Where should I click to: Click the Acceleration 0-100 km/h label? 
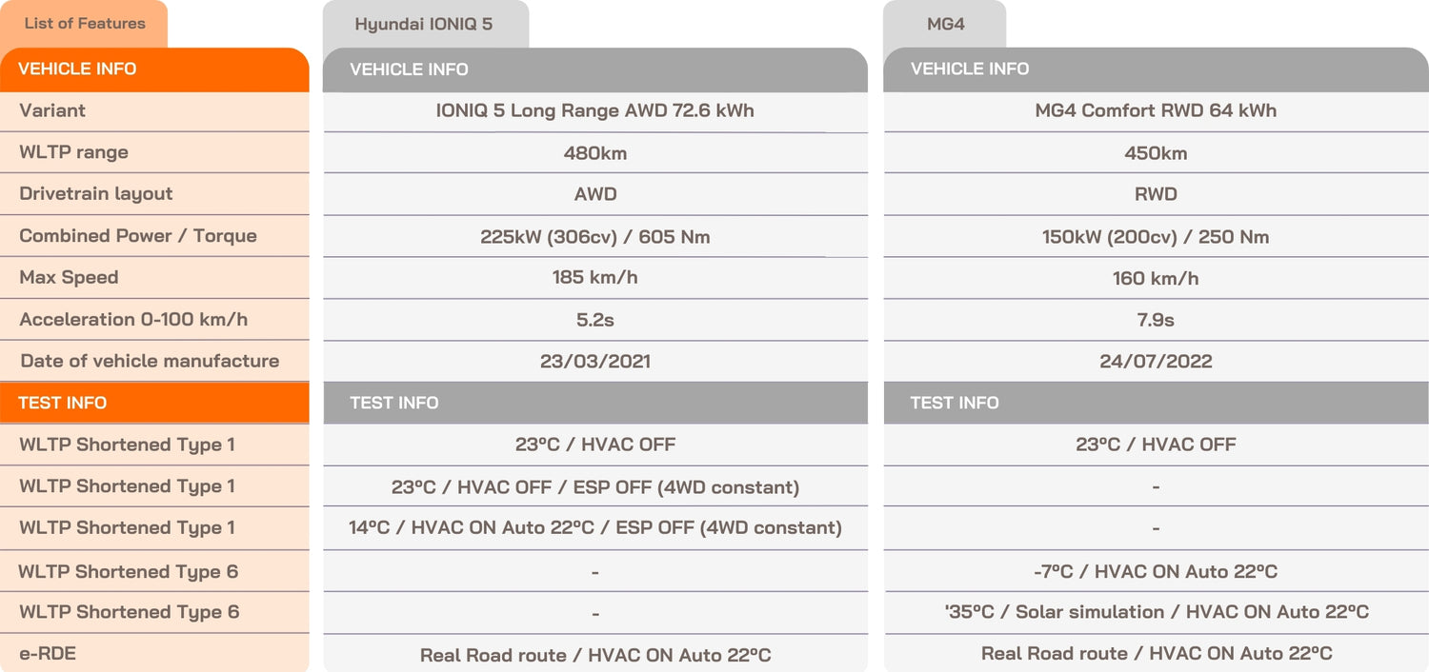click(x=133, y=320)
